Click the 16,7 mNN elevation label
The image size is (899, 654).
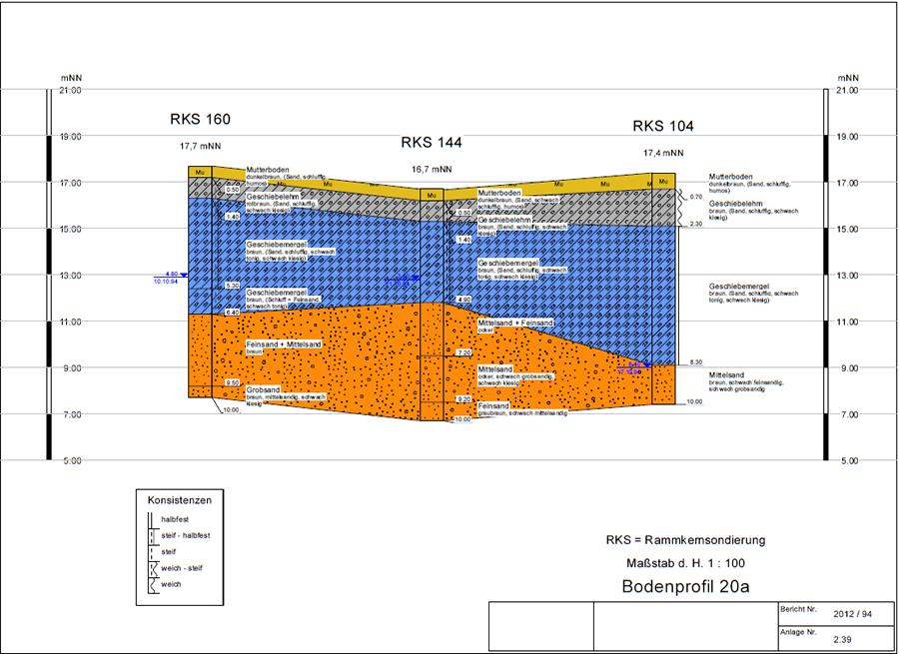tap(432, 169)
